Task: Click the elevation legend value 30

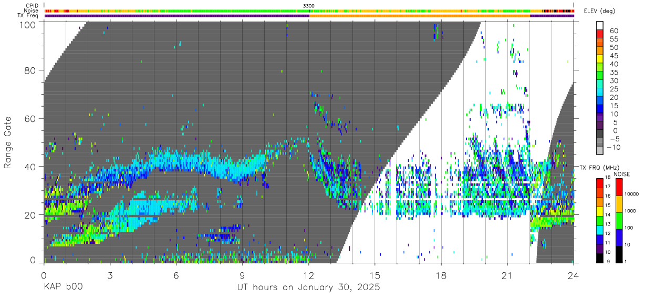Action: (x=613, y=80)
